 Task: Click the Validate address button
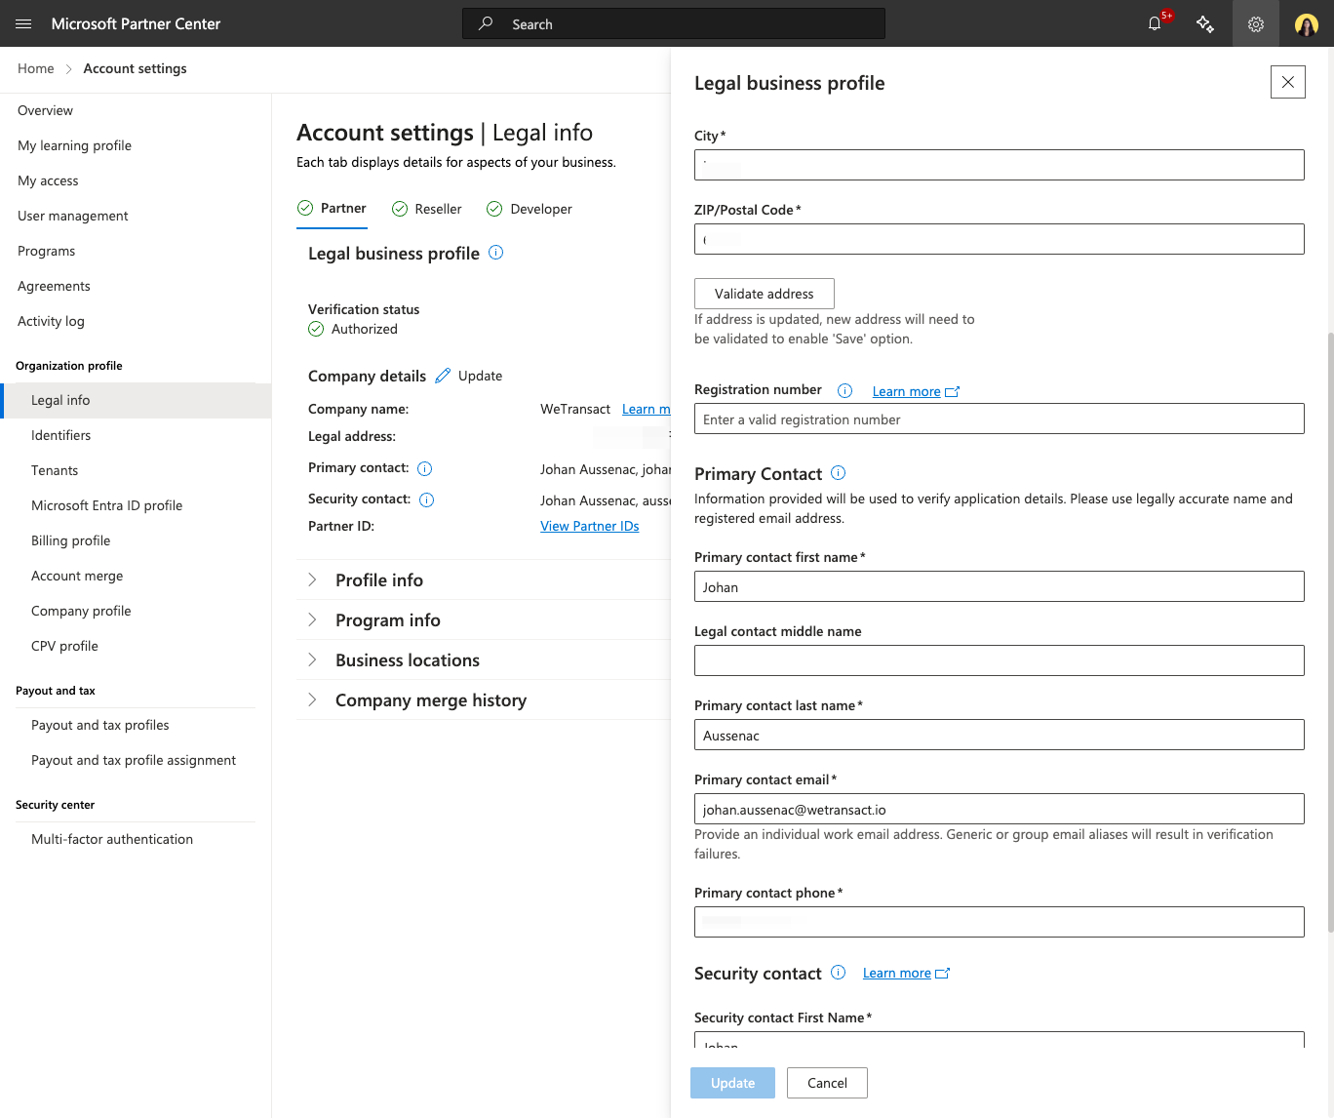coord(765,294)
